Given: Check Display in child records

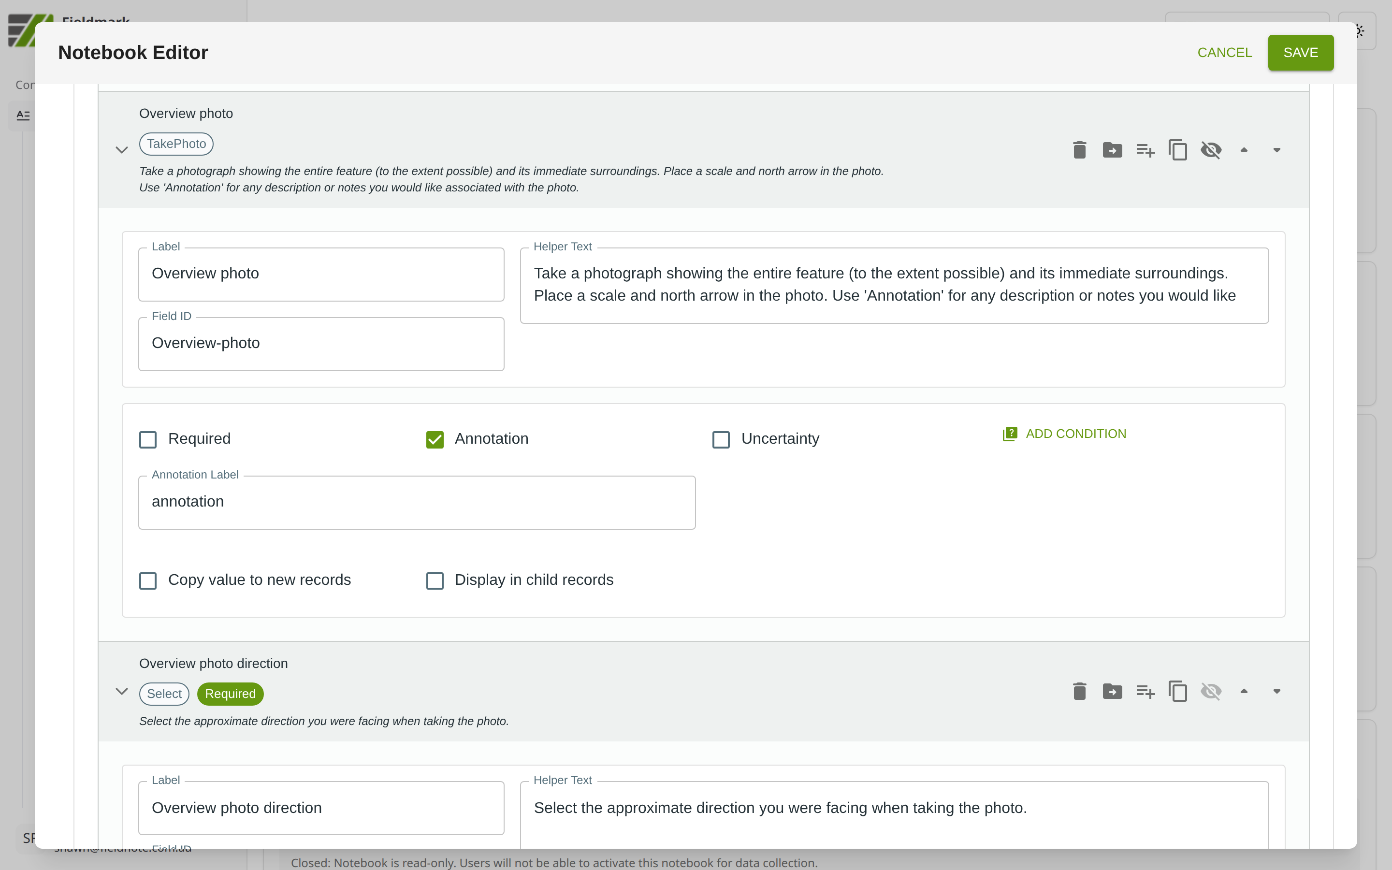Looking at the screenshot, I should pos(435,580).
